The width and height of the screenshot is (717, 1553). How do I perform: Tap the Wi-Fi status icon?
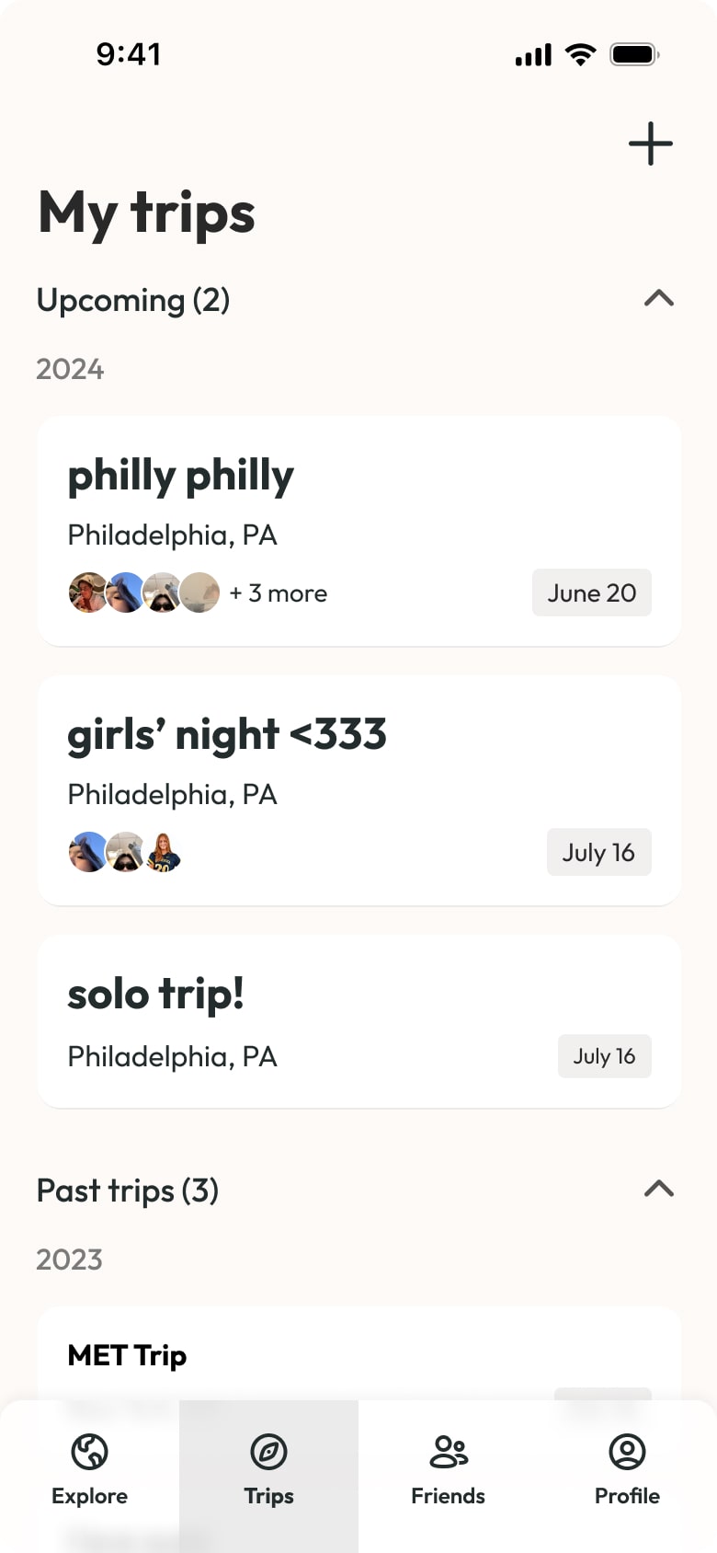tap(580, 54)
